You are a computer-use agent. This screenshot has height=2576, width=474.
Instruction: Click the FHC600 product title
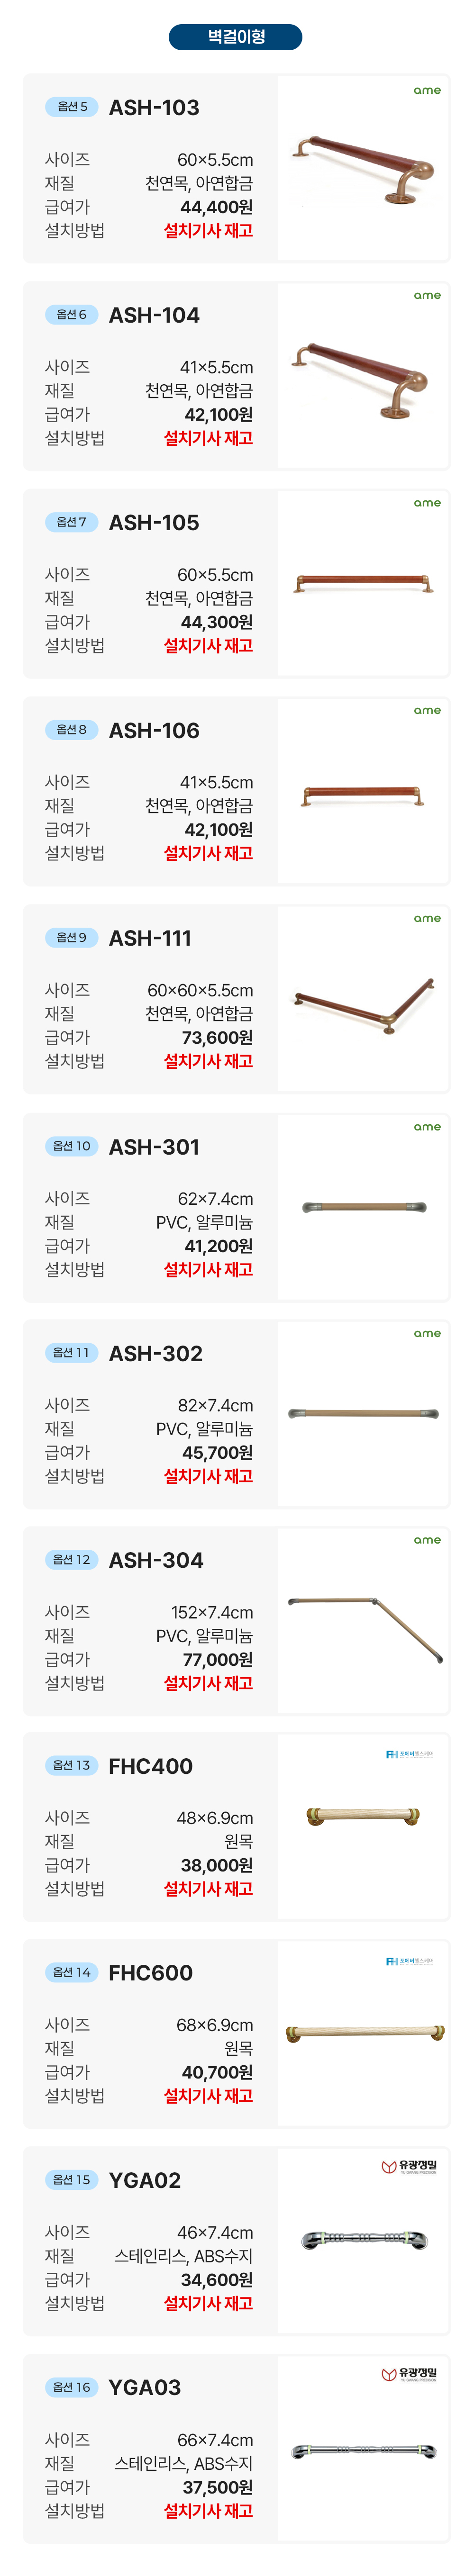pyautogui.click(x=150, y=1972)
